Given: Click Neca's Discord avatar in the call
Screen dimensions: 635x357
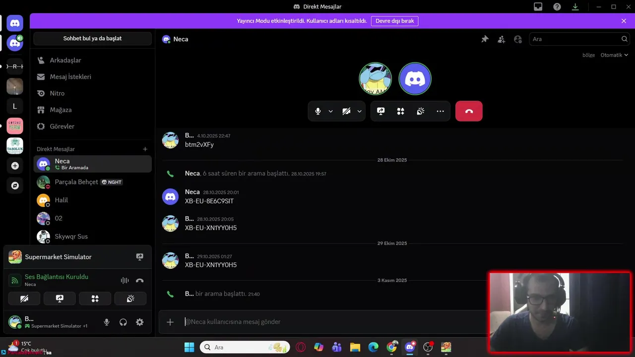Looking at the screenshot, I should pos(415,78).
